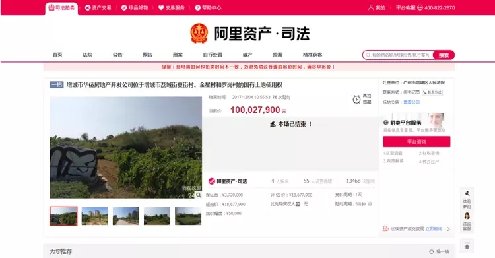This screenshot has width=495, height=258.
Task: Click the gavel icon beside 本场已结束
Action: click(273, 124)
